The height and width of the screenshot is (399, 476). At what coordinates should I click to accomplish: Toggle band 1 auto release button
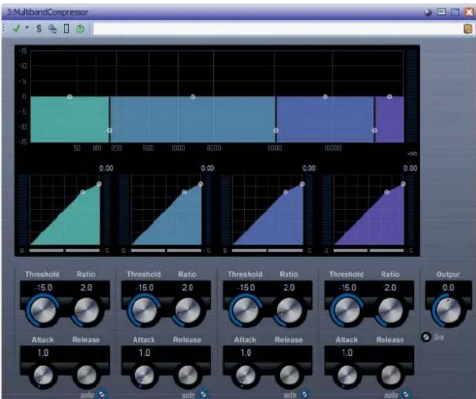[101, 394]
